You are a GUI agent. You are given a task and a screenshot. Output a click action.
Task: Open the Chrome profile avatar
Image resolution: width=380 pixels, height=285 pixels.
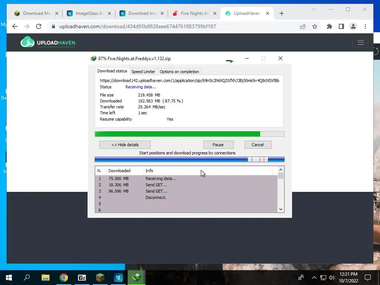click(353, 26)
